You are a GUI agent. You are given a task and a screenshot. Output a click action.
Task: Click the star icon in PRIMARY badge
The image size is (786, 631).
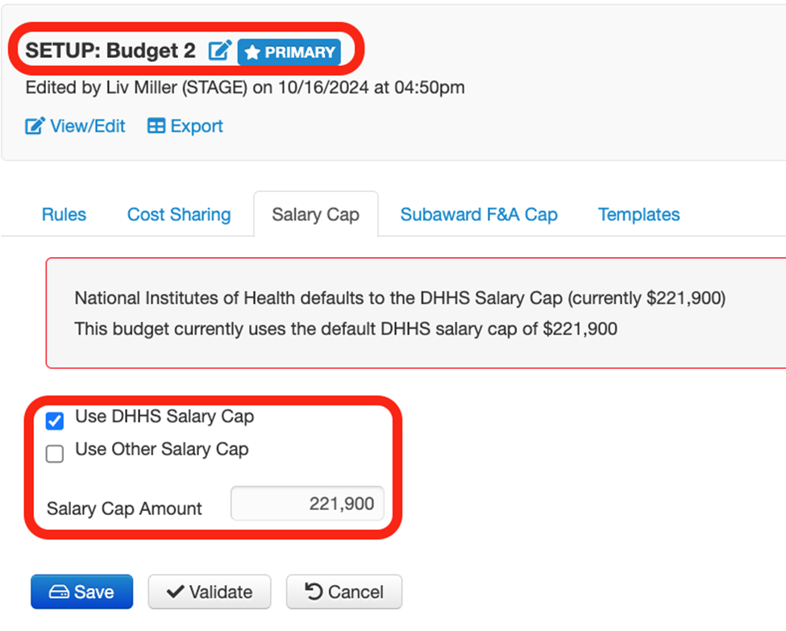(252, 52)
